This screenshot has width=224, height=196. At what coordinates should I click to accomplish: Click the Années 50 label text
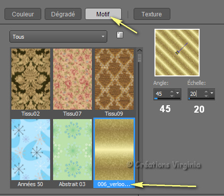click(x=30, y=184)
